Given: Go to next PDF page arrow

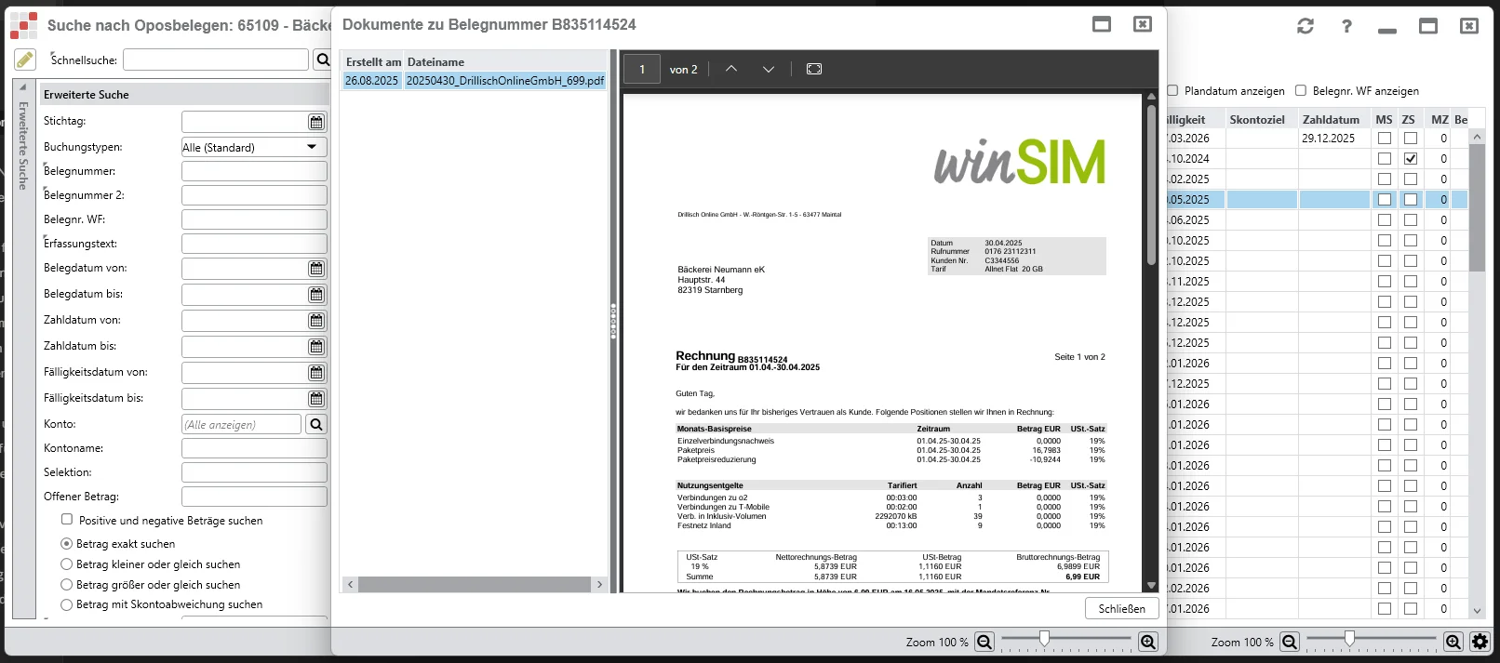Looking at the screenshot, I should click(x=769, y=69).
